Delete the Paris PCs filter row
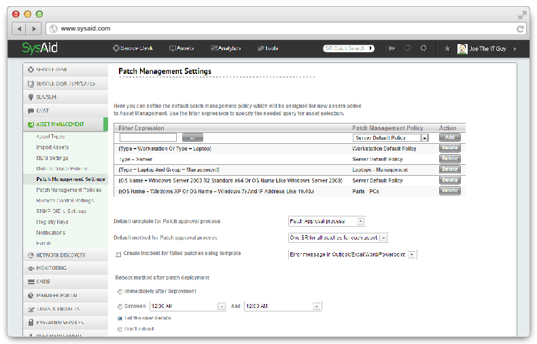Viewport: 537px width, 344px height. tap(450, 191)
